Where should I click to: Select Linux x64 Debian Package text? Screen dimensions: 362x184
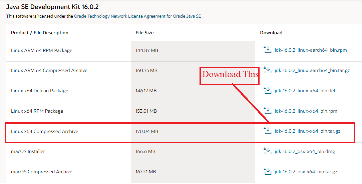tap(39, 91)
